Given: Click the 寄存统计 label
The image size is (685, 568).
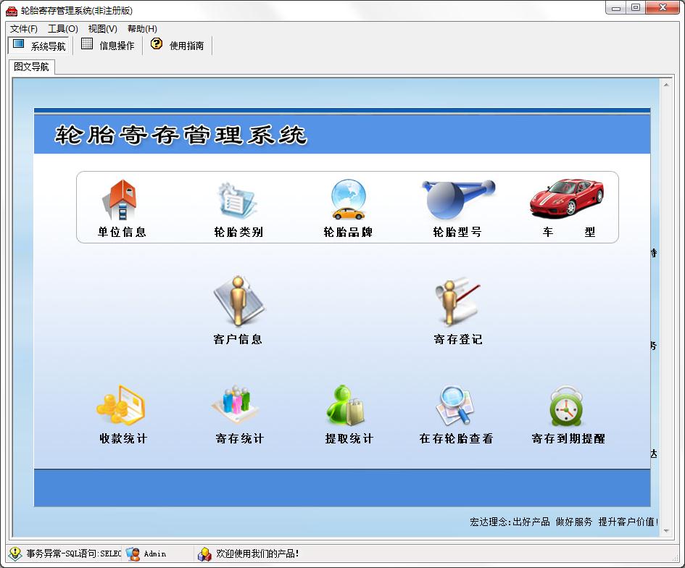Looking at the screenshot, I should coord(239,438).
